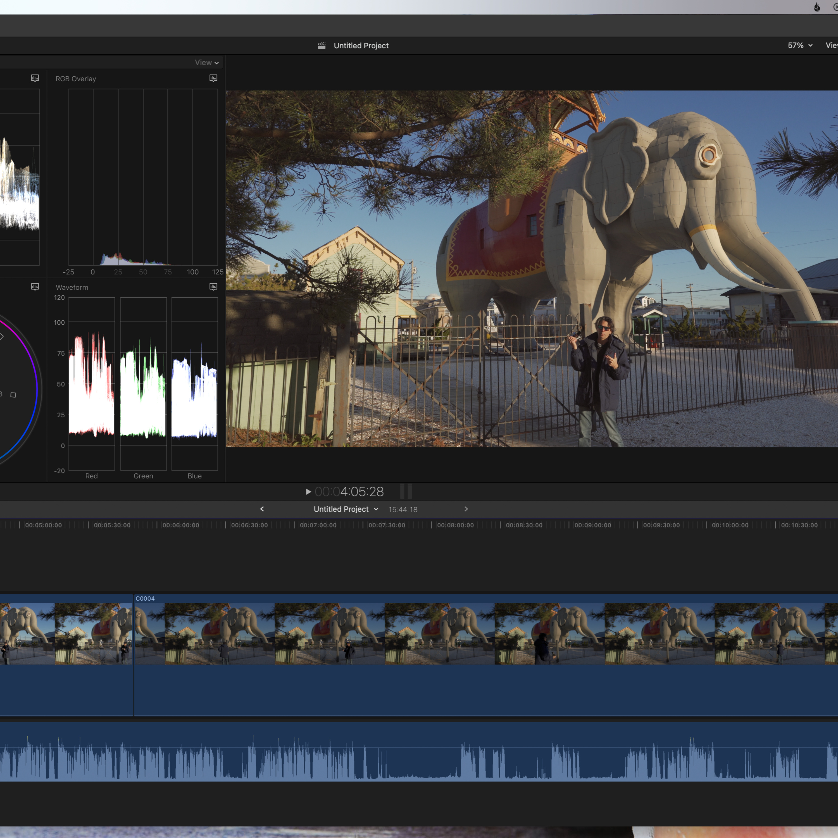This screenshot has height=838, width=838.
Task: Click the 00:06:00:00 ruler mark
Action: click(x=181, y=525)
